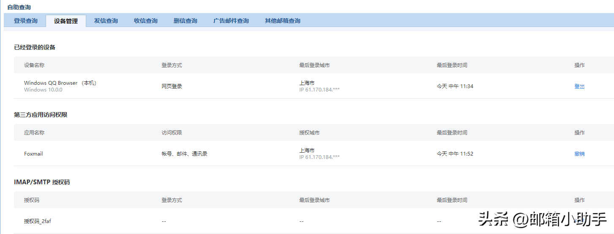
Task: Open the 发信查询 tab
Action: click(x=106, y=21)
